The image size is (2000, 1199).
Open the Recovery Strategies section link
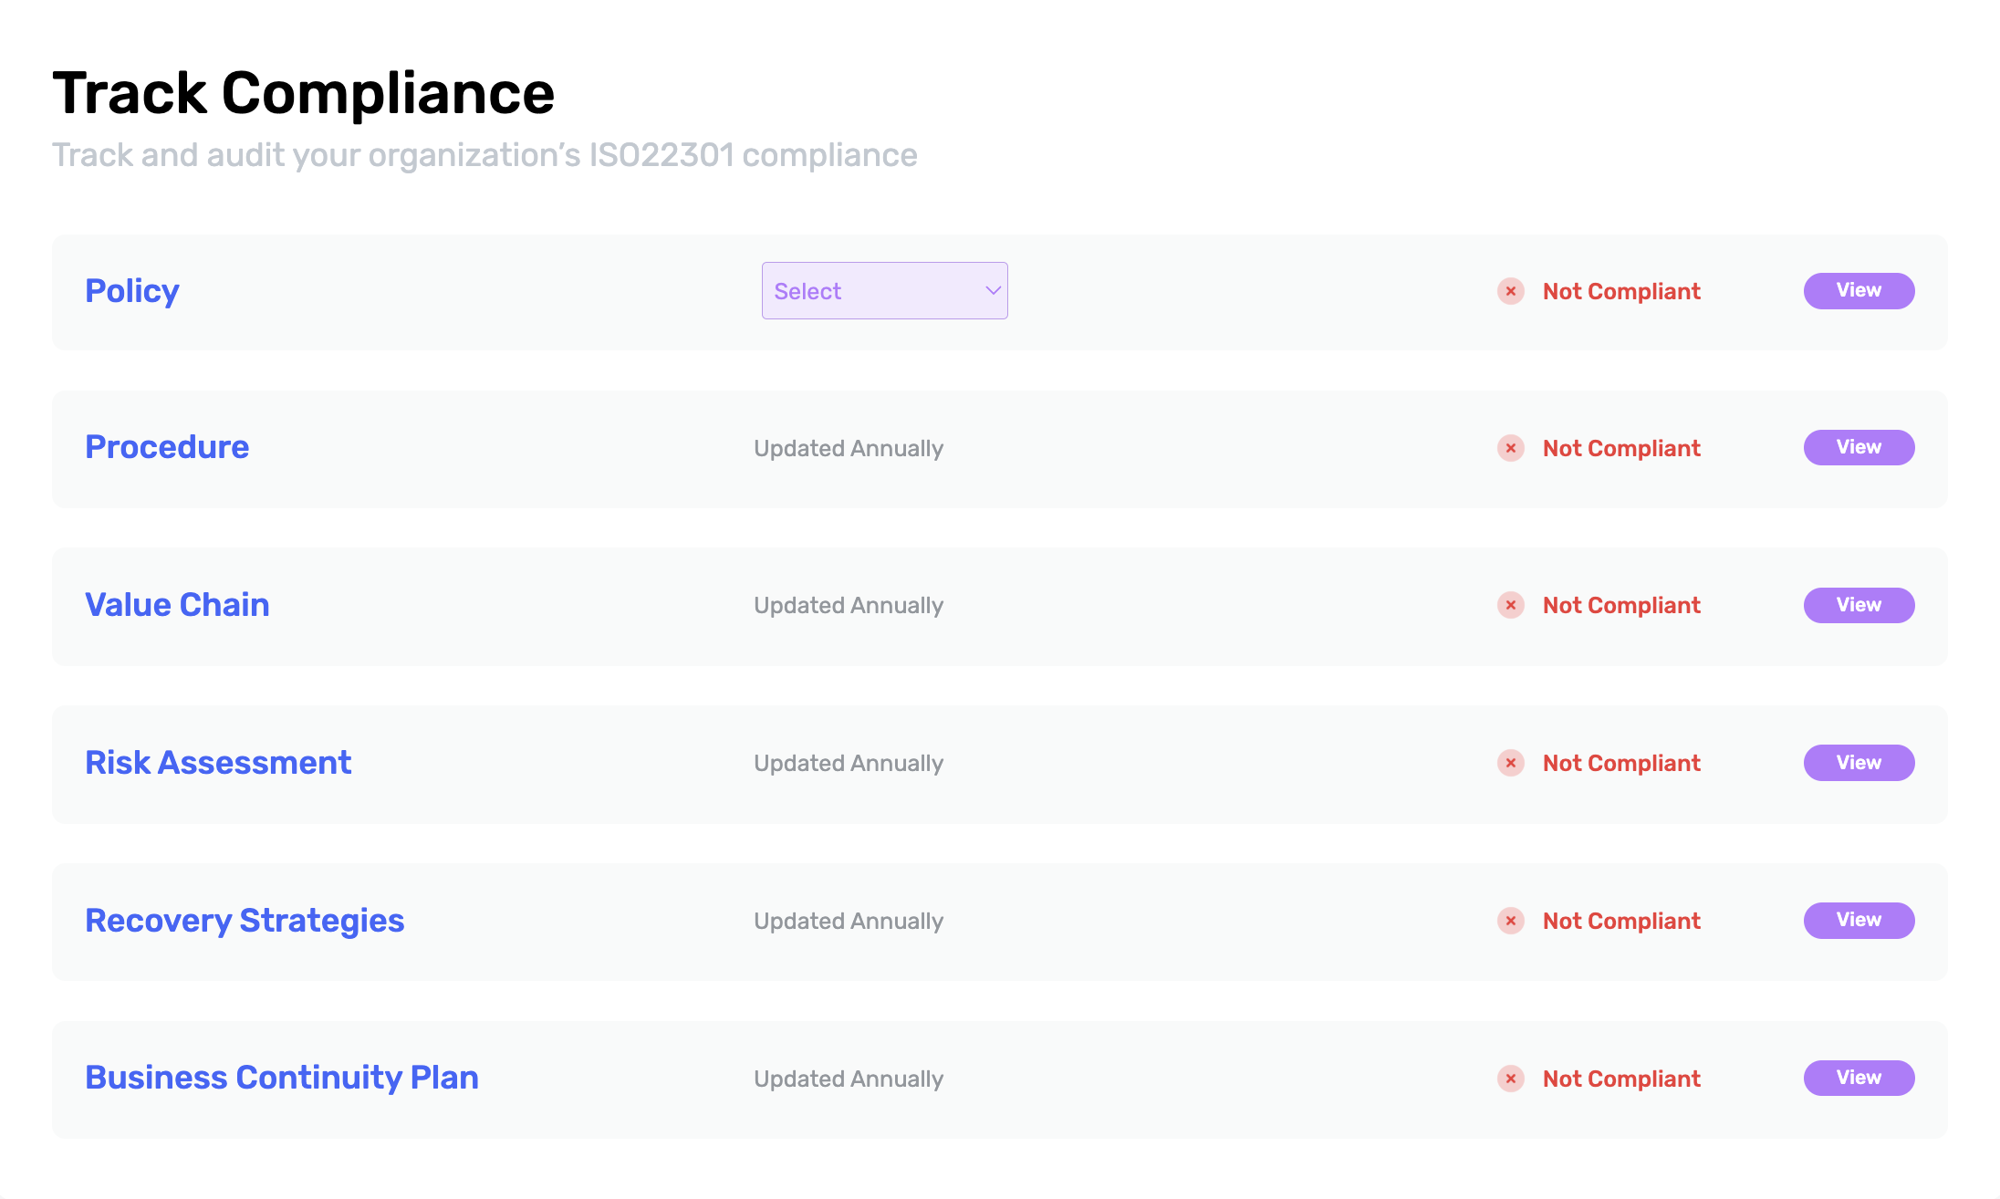[245, 921]
